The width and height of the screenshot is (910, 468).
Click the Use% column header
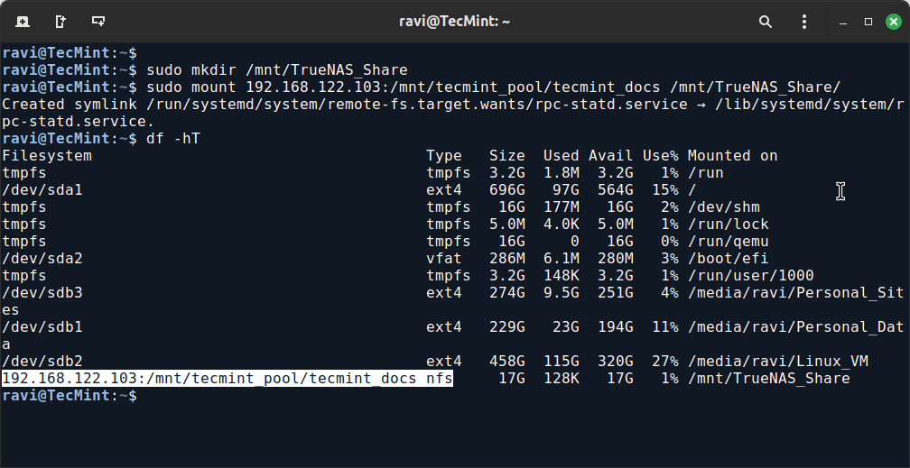pos(661,156)
